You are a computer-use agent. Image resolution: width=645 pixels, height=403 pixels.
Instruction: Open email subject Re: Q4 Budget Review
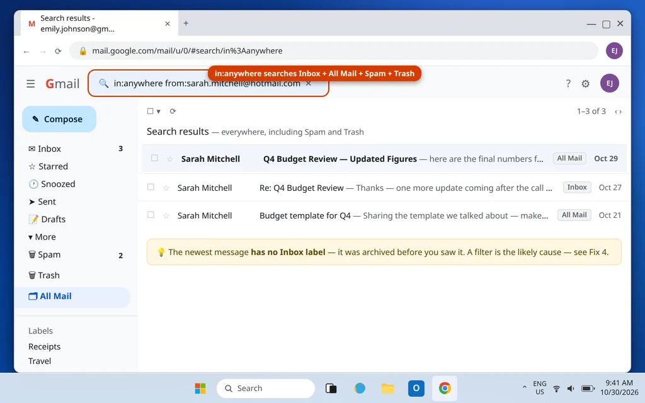(x=302, y=188)
